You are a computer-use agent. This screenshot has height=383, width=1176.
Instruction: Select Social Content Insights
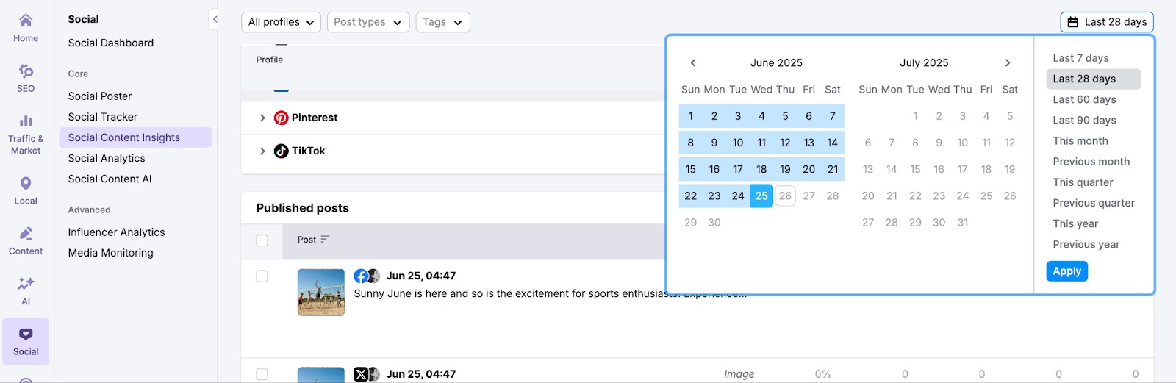tap(136, 137)
